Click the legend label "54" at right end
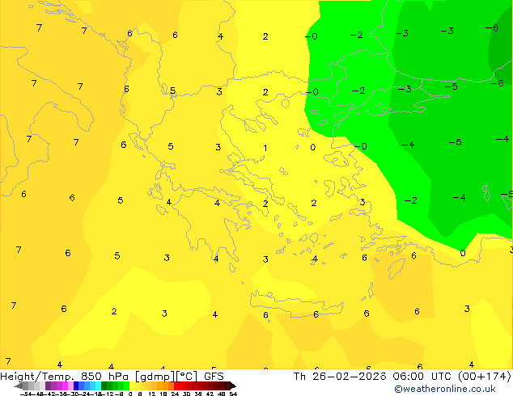This screenshot has width=513, height=396. pos(233,394)
